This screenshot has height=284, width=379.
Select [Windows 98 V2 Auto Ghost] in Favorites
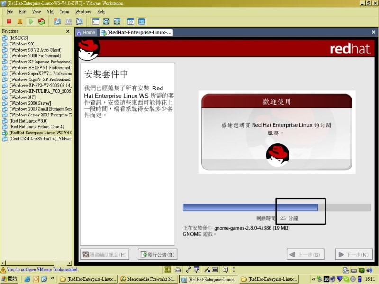[35, 50]
